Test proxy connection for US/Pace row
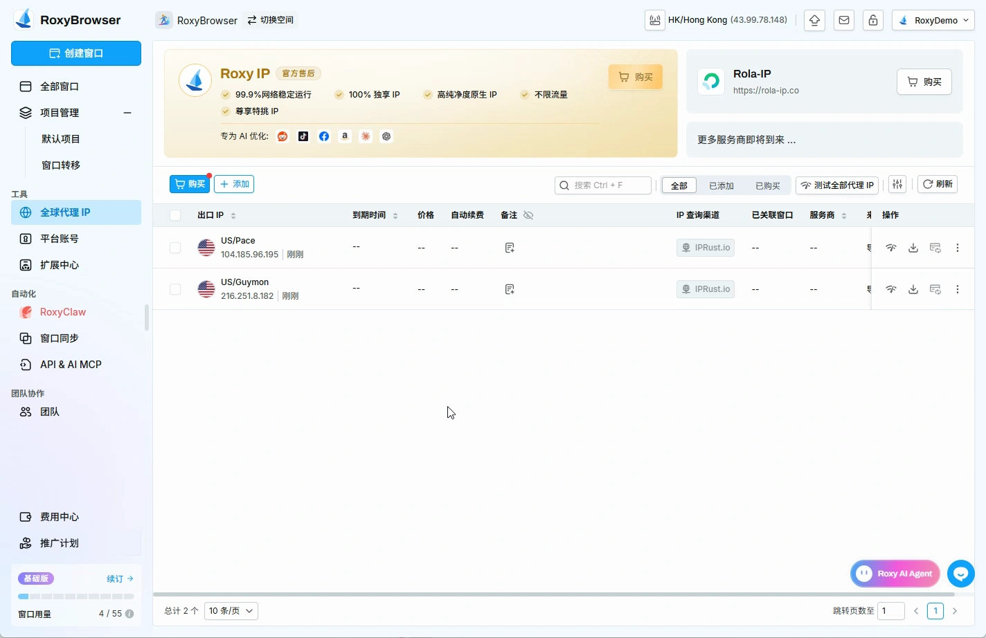The width and height of the screenshot is (986, 638). tap(891, 248)
